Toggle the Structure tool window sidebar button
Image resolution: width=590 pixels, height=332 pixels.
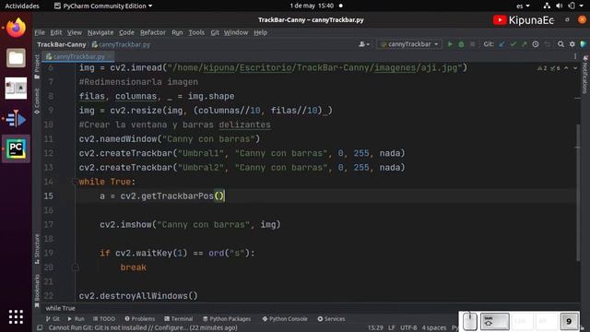pyautogui.click(x=37, y=249)
